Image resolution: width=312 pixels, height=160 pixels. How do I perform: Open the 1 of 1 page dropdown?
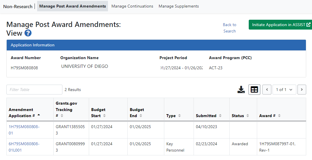pyautogui.click(x=284, y=90)
